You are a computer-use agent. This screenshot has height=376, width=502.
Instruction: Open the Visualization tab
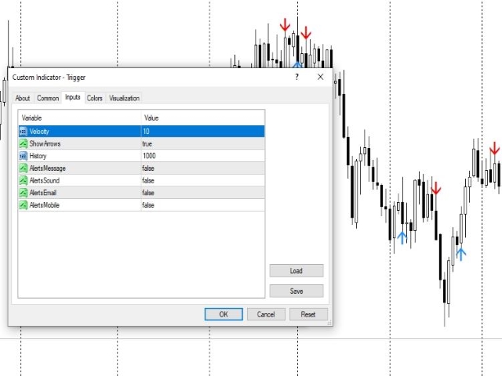(124, 98)
